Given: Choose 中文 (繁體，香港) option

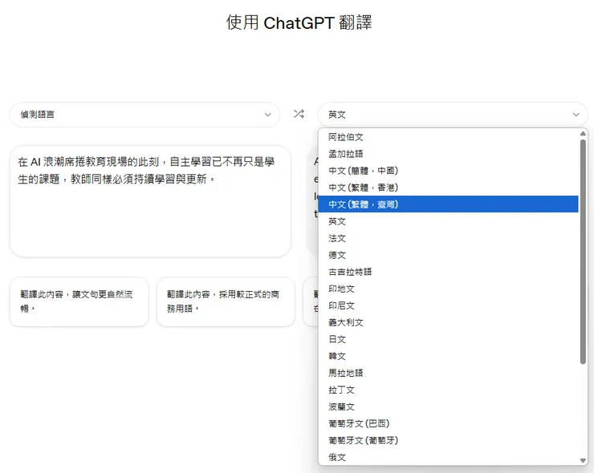Looking at the screenshot, I should coord(449,188).
